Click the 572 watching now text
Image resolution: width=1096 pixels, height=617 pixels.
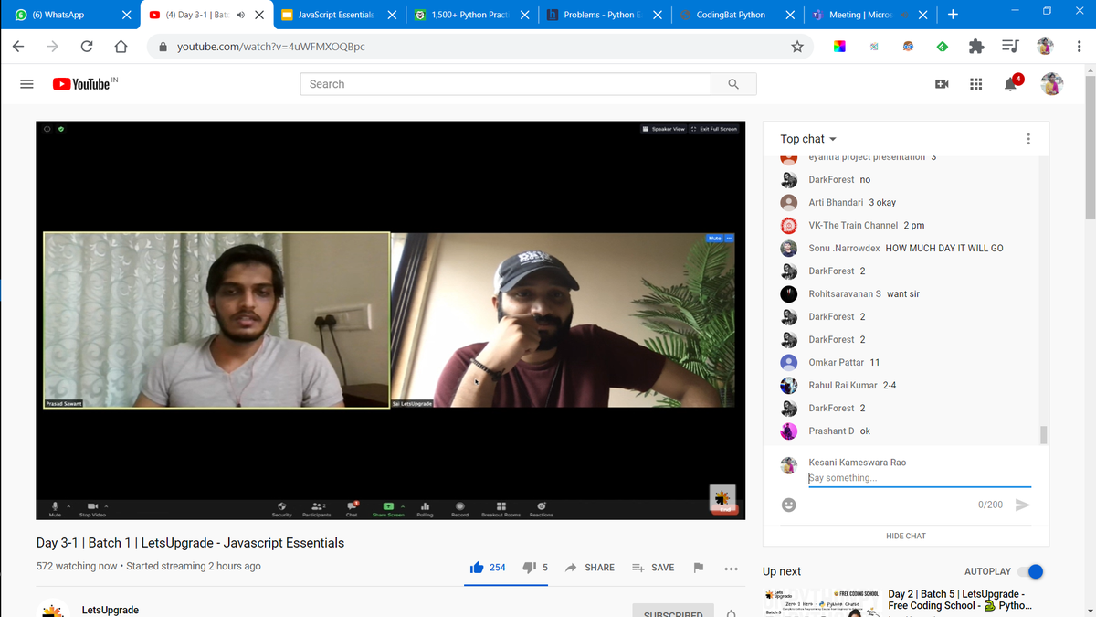pyautogui.click(x=77, y=567)
